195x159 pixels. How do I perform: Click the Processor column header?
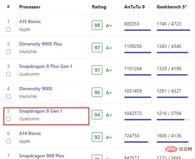point(30,7)
